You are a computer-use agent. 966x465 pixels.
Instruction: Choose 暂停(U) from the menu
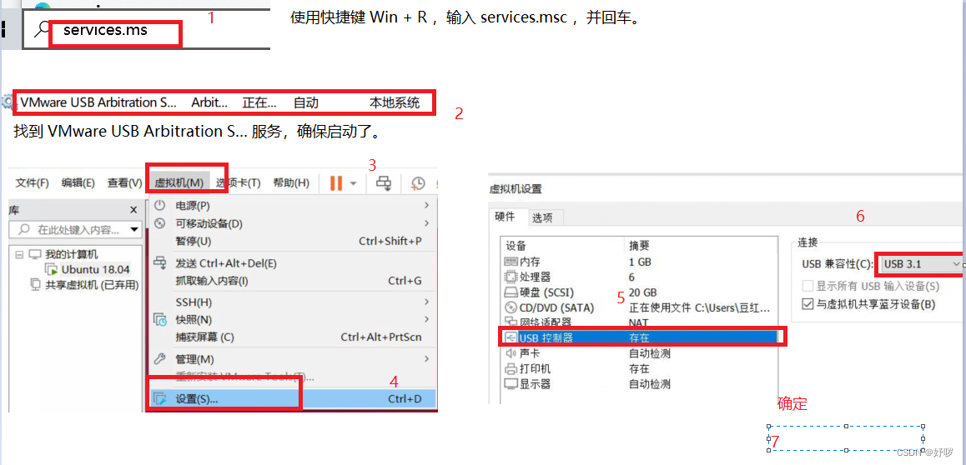coord(194,241)
